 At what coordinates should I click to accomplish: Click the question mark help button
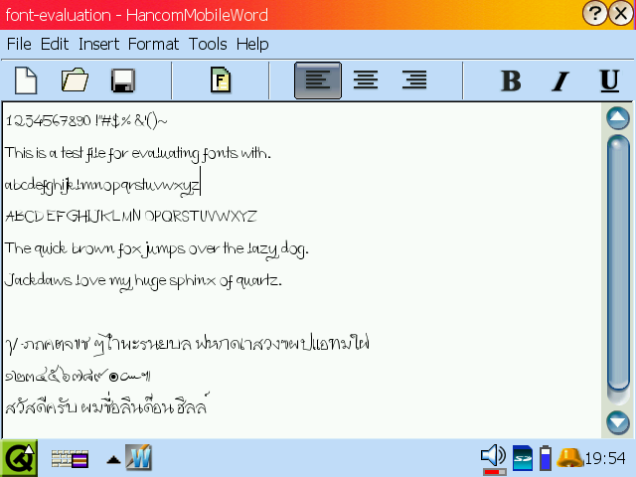pos(595,14)
